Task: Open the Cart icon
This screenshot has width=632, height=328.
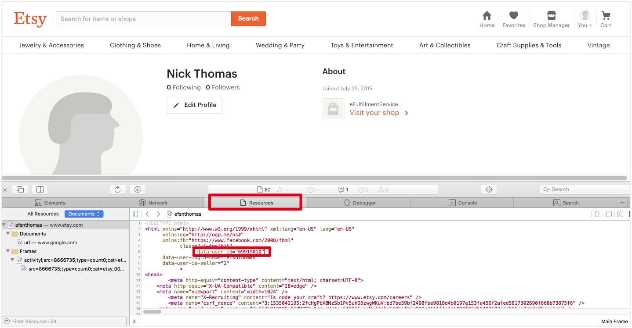Action: (x=606, y=19)
